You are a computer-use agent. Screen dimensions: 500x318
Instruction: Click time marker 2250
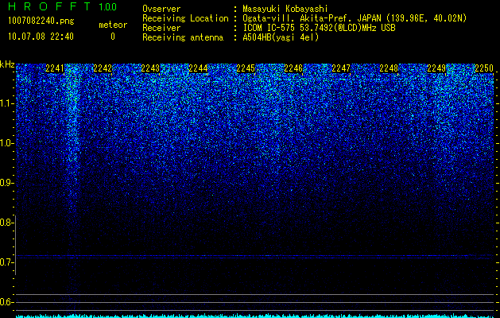[x=484, y=68]
